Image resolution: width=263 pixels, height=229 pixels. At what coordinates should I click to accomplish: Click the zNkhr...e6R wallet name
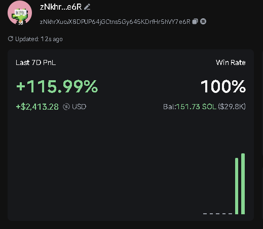[x=61, y=7]
